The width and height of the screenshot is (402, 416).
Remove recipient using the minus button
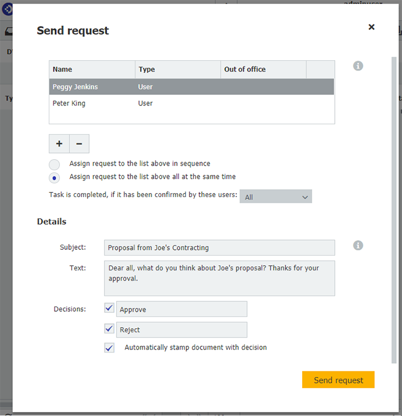tap(79, 143)
